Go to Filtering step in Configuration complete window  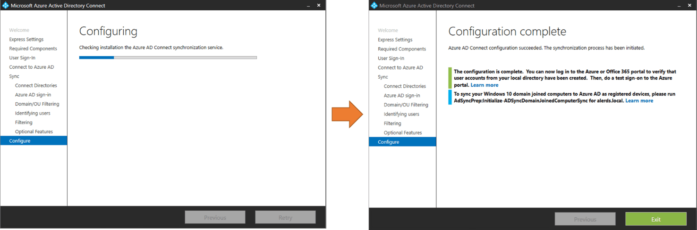(392, 123)
